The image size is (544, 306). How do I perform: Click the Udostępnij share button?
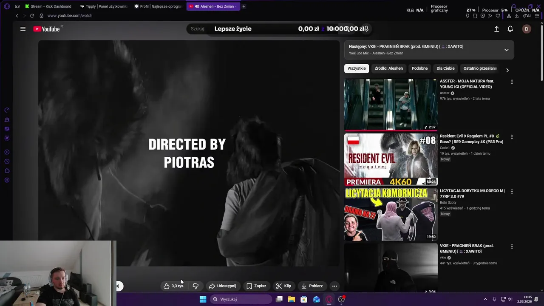pyautogui.click(x=223, y=286)
